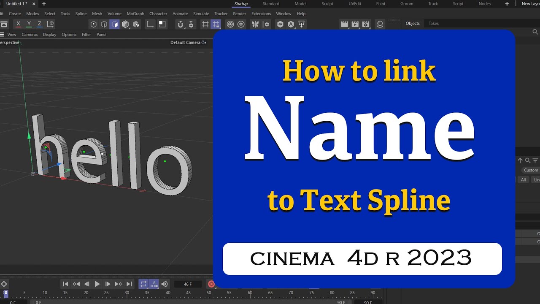Open soft selection settings icon
This screenshot has height=304, width=540.
point(241,24)
